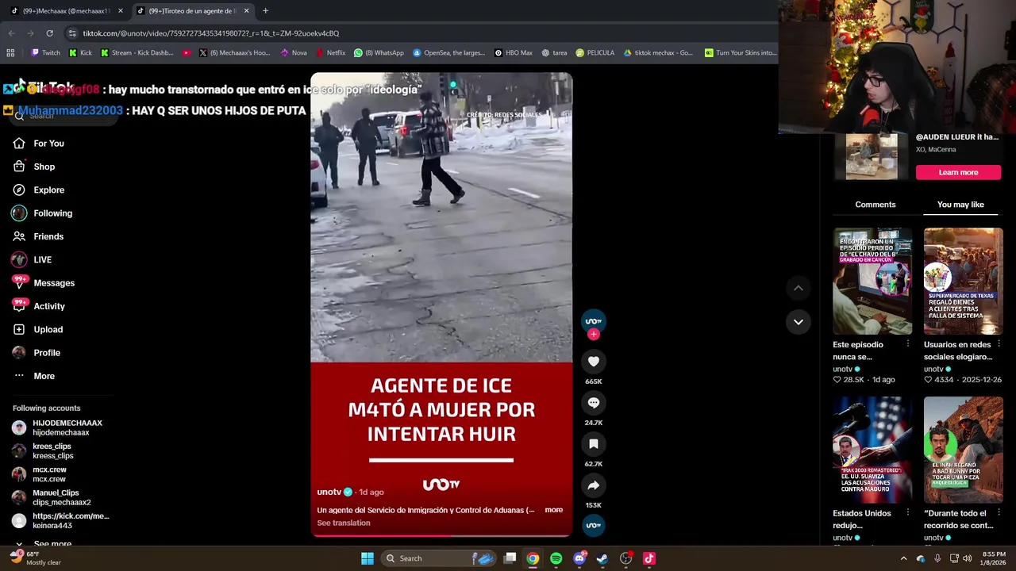Show hidden system tray icons
Viewport: 1016px width, 571px height.
click(903, 558)
